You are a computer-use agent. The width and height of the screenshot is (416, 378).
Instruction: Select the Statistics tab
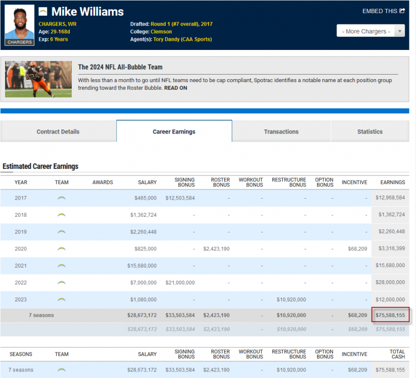(x=370, y=132)
